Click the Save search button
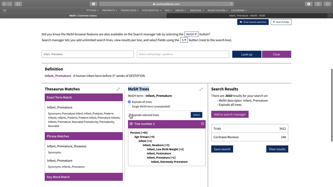Image resolution: width=333 pixels, height=187 pixels. click(222, 149)
